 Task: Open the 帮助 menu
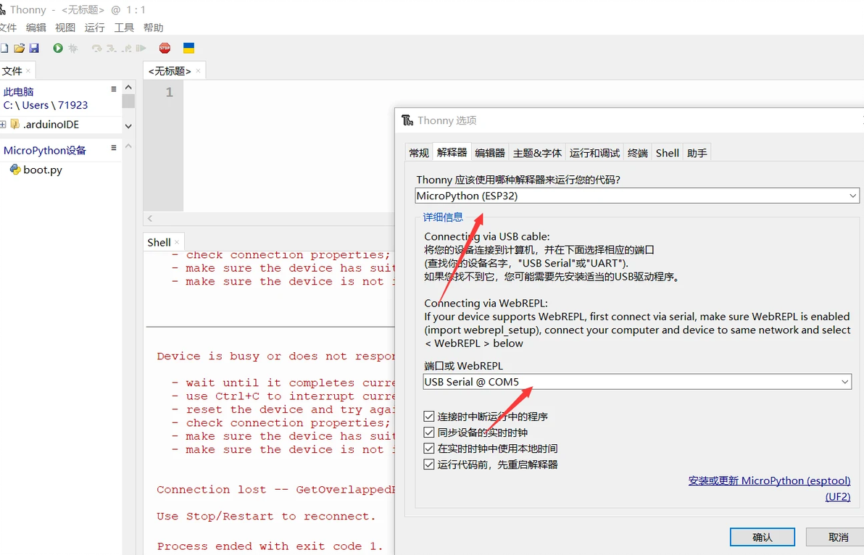click(153, 28)
